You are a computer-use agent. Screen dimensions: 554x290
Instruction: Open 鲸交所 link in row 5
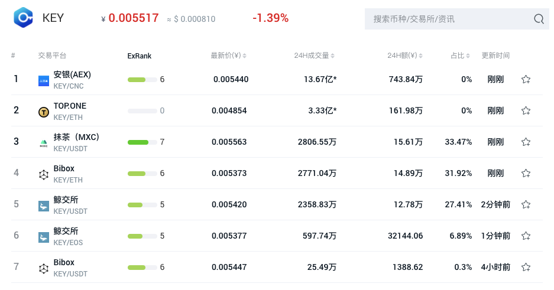click(x=66, y=200)
